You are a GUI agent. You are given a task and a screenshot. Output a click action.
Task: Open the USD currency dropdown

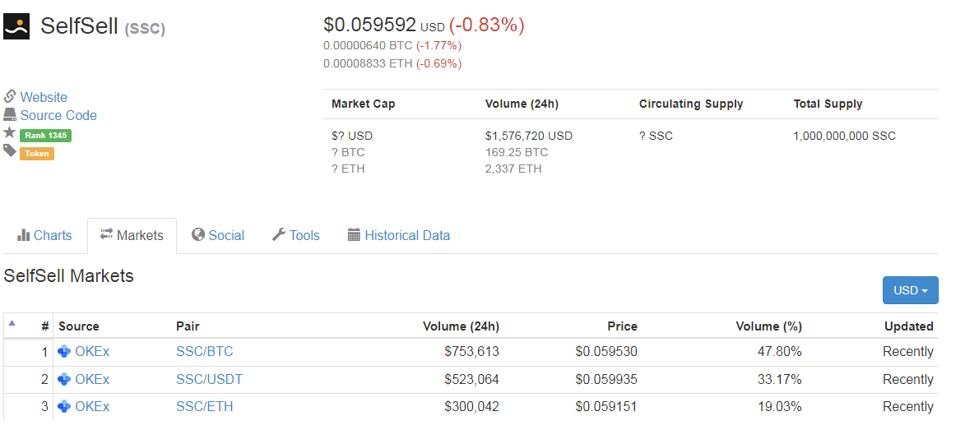[910, 290]
